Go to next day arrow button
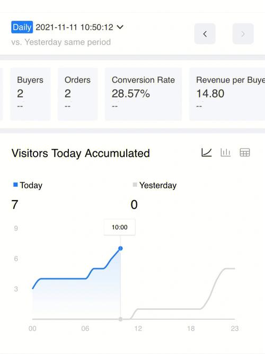Image resolution: width=265 pixels, height=354 pixels. [x=243, y=34]
